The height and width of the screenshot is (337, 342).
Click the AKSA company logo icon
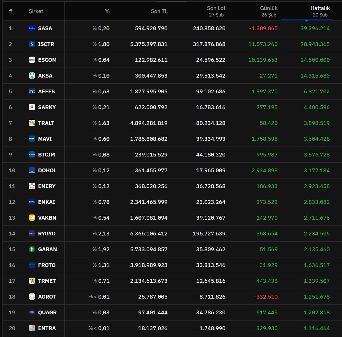coord(32,75)
